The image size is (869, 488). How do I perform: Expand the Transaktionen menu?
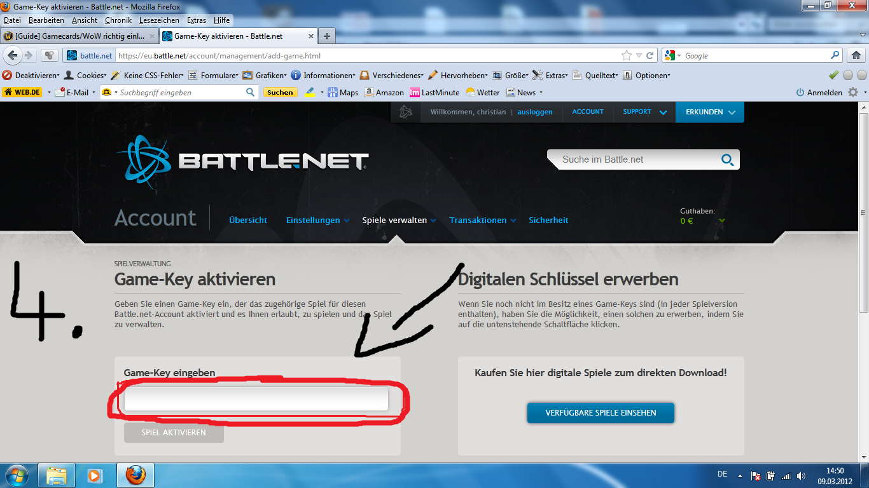click(x=482, y=220)
